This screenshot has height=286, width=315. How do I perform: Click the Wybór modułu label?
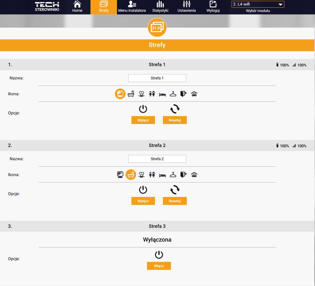click(x=258, y=11)
